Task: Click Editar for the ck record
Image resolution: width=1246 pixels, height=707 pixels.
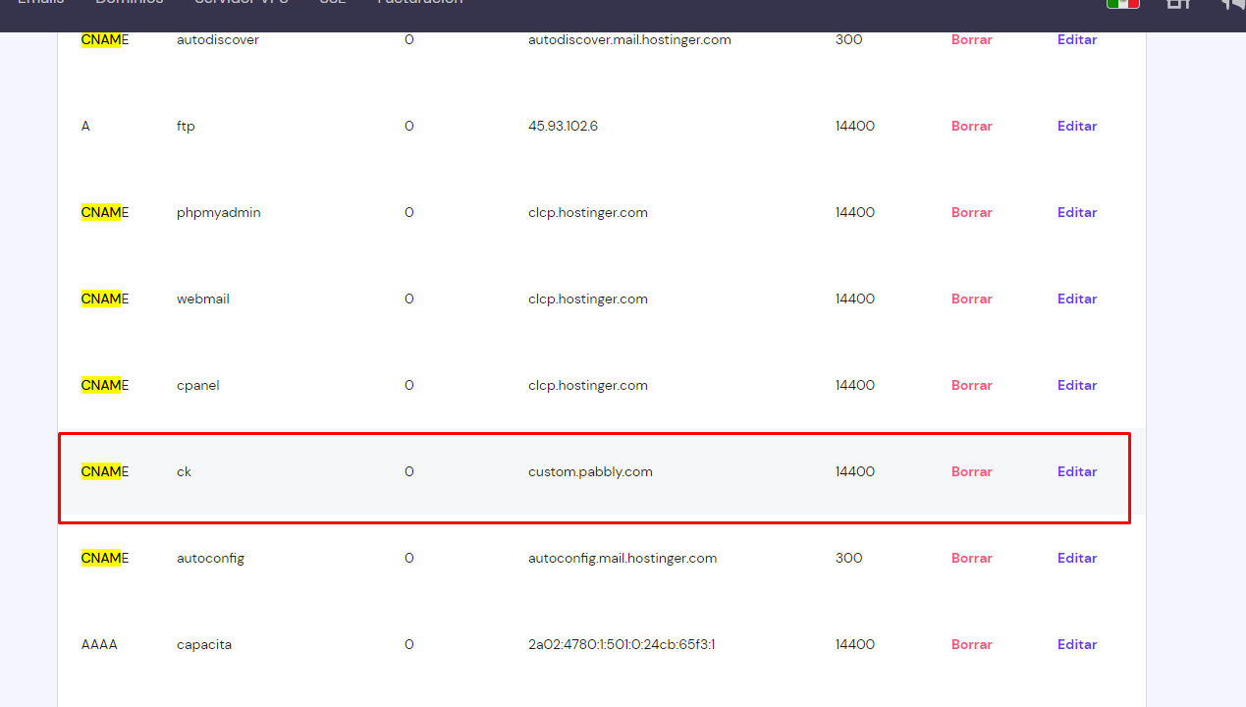Action: (1077, 472)
